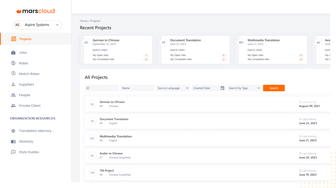Viewport: 336px width, 188px height.
Task: Click the Translation Memory chip icon
Action: [13, 131]
